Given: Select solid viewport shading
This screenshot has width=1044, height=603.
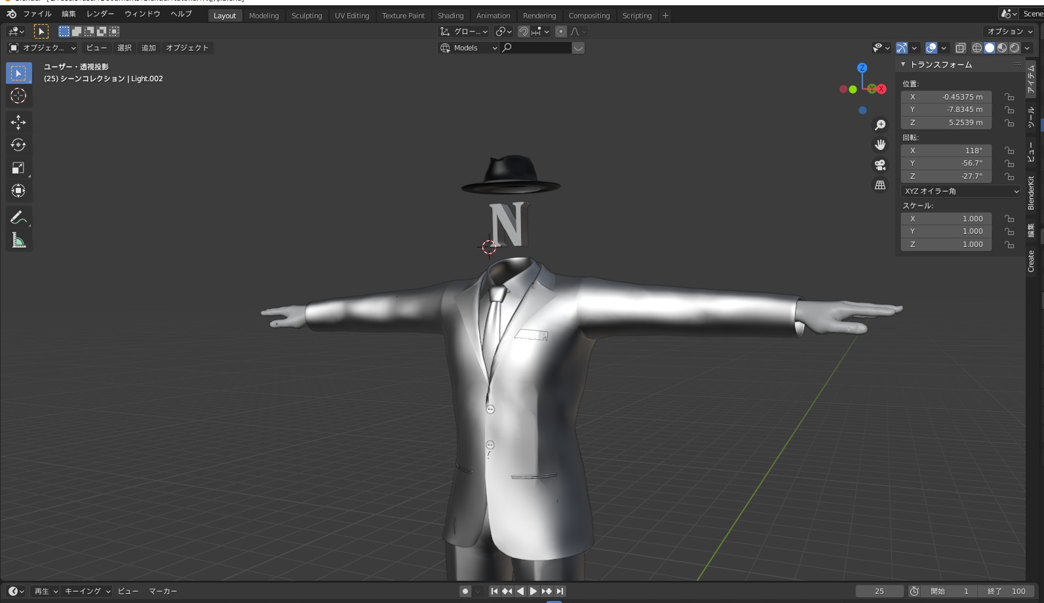Looking at the screenshot, I should 990,48.
